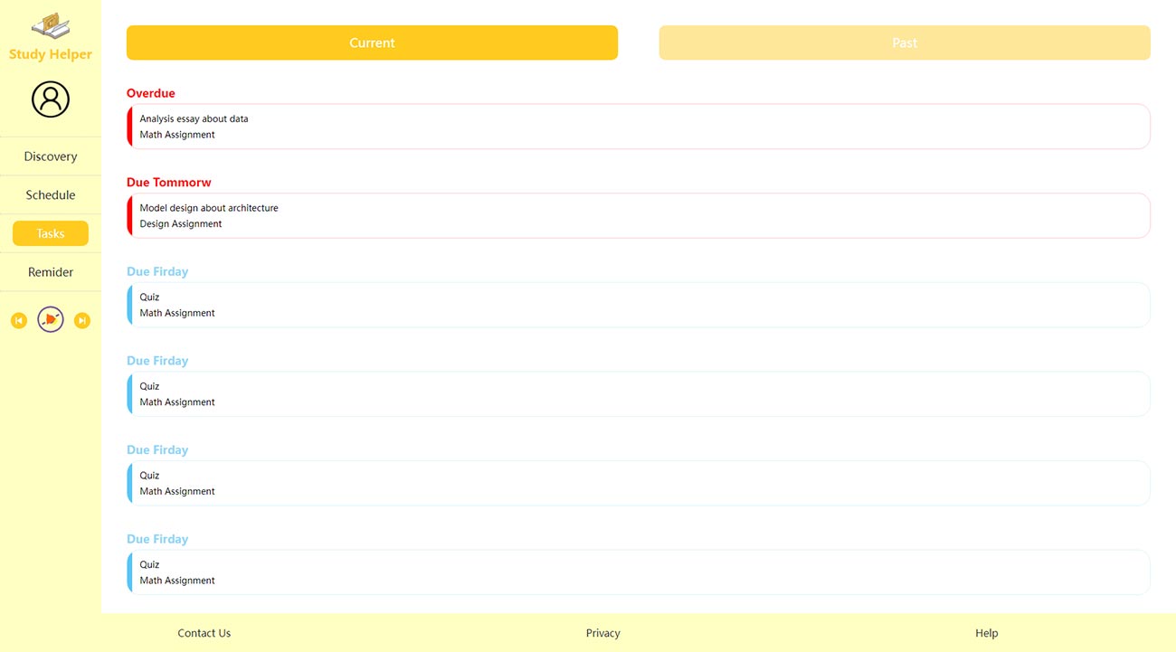Click the Study Helper book logo
The image size is (1176, 652).
(x=51, y=26)
